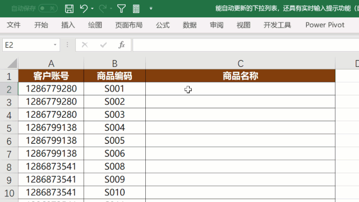The height and width of the screenshot is (202, 359).
Task: Click the 商品名称 header cell
Action: coord(241,76)
